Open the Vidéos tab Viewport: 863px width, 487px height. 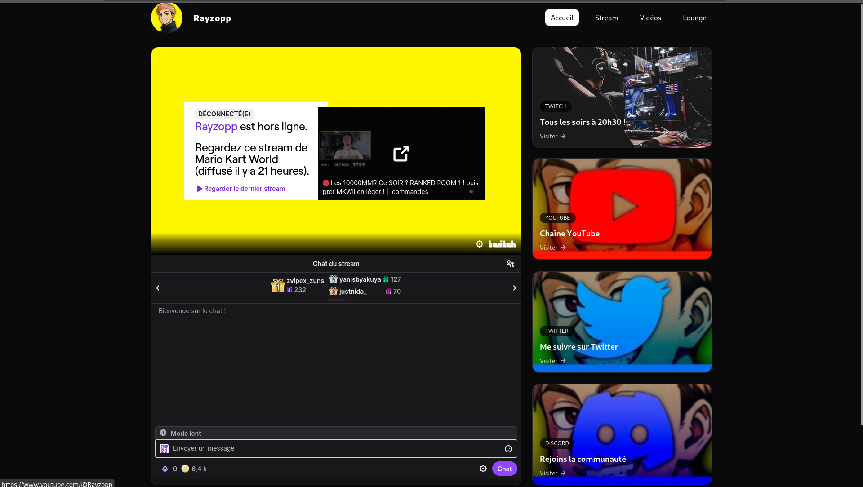[x=650, y=18]
